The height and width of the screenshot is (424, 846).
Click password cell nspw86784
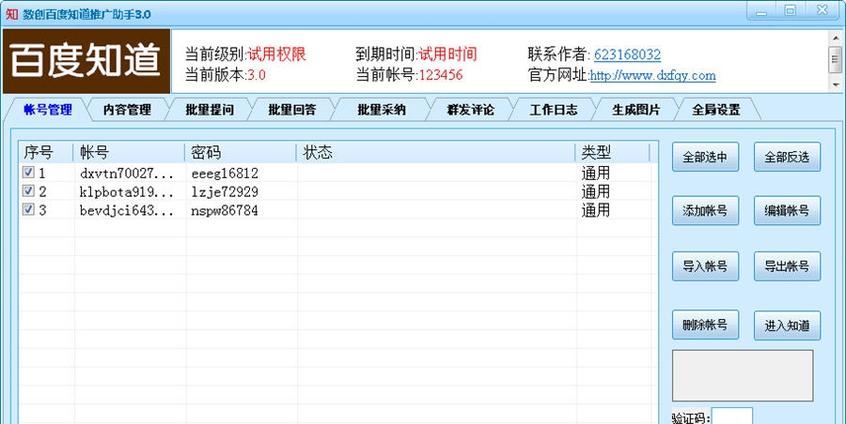tap(225, 210)
